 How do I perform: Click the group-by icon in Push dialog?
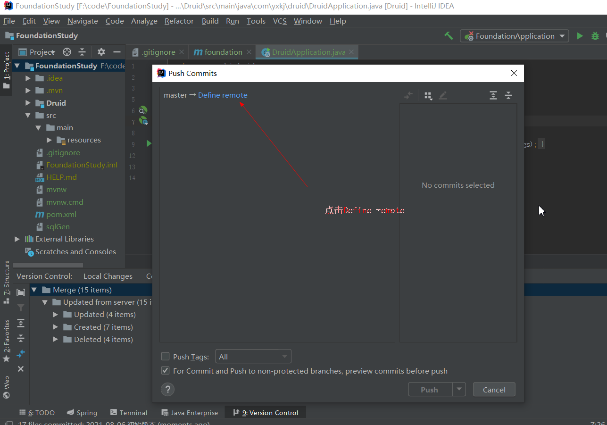(428, 96)
